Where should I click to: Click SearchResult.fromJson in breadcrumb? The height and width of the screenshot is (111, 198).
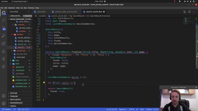click(x=100, y=16)
